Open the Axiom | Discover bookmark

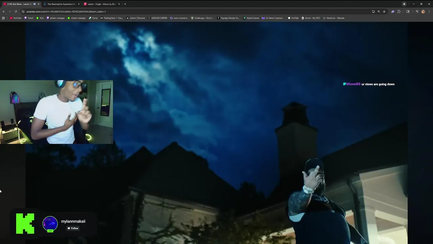click(136, 18)
